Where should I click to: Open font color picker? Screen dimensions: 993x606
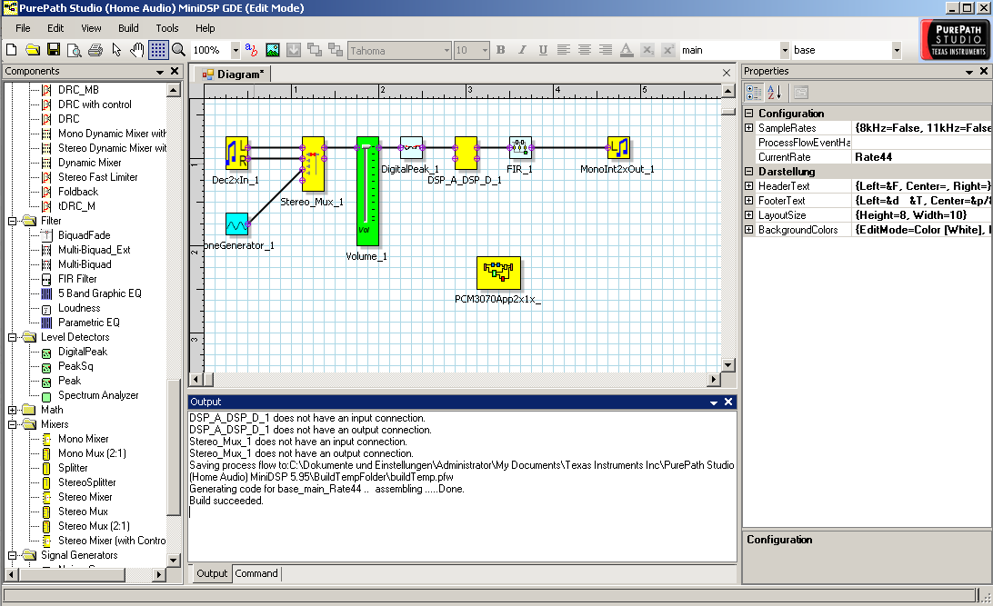[x=627, y=50]
